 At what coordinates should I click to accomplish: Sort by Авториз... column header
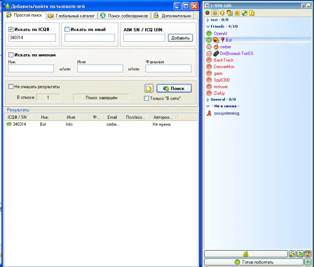point(163,117)
